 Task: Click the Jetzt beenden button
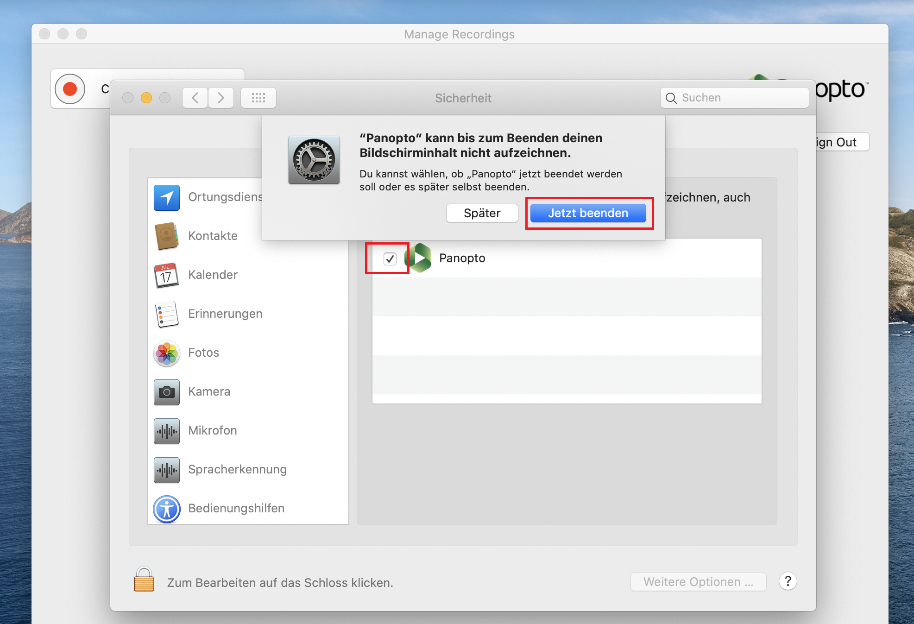[x=588, y=213]
